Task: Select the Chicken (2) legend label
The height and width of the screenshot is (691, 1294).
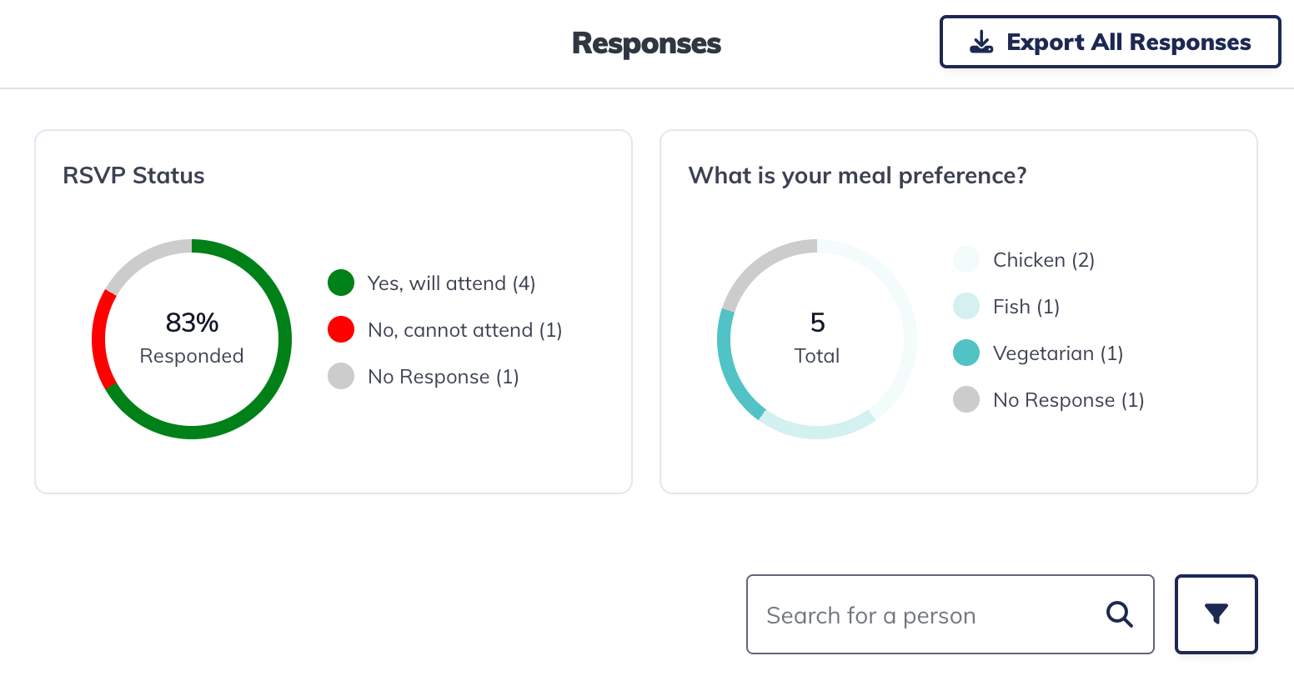Action: 1043,260
